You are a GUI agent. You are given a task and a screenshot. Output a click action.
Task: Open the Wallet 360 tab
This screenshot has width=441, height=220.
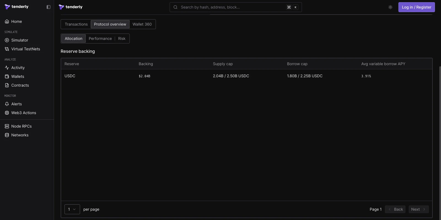tap(142, 24)
